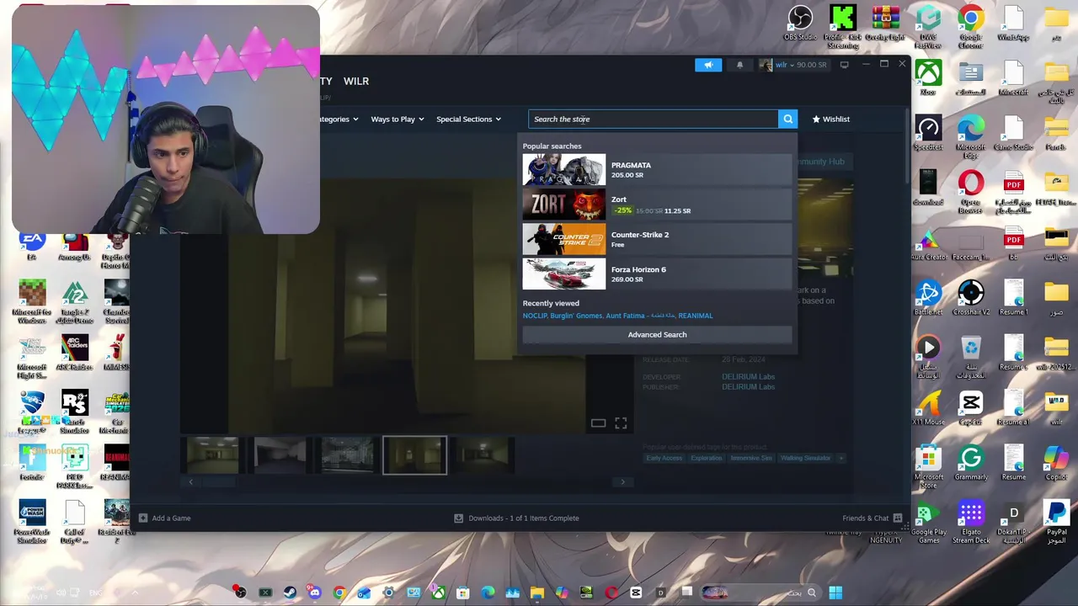Click the thumbnail strip right arrow

[x=622, y=482]
